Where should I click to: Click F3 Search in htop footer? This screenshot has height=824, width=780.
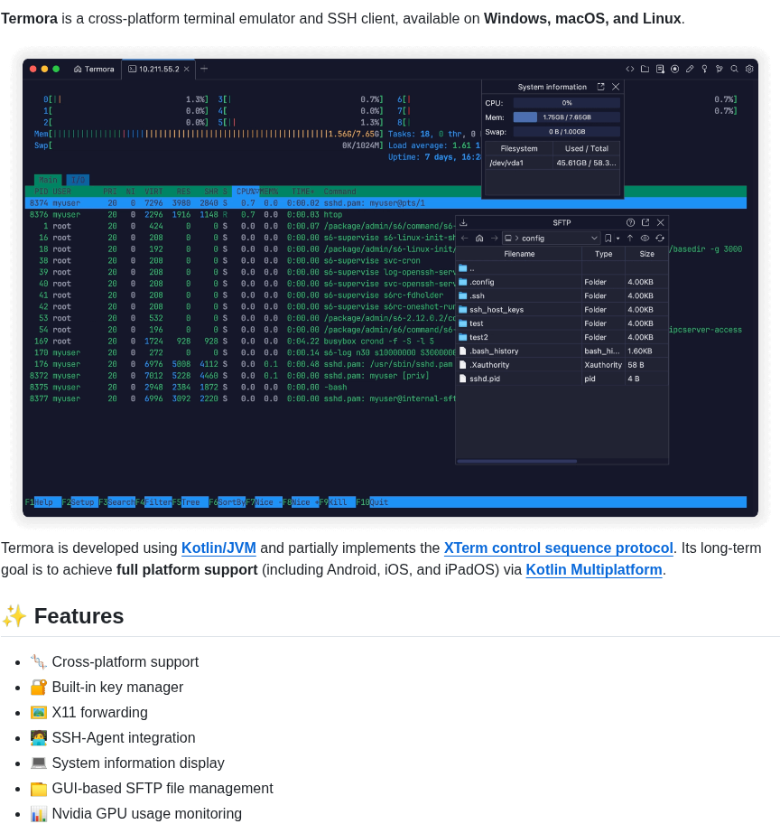pyautogui.click(x=116, y=502)
